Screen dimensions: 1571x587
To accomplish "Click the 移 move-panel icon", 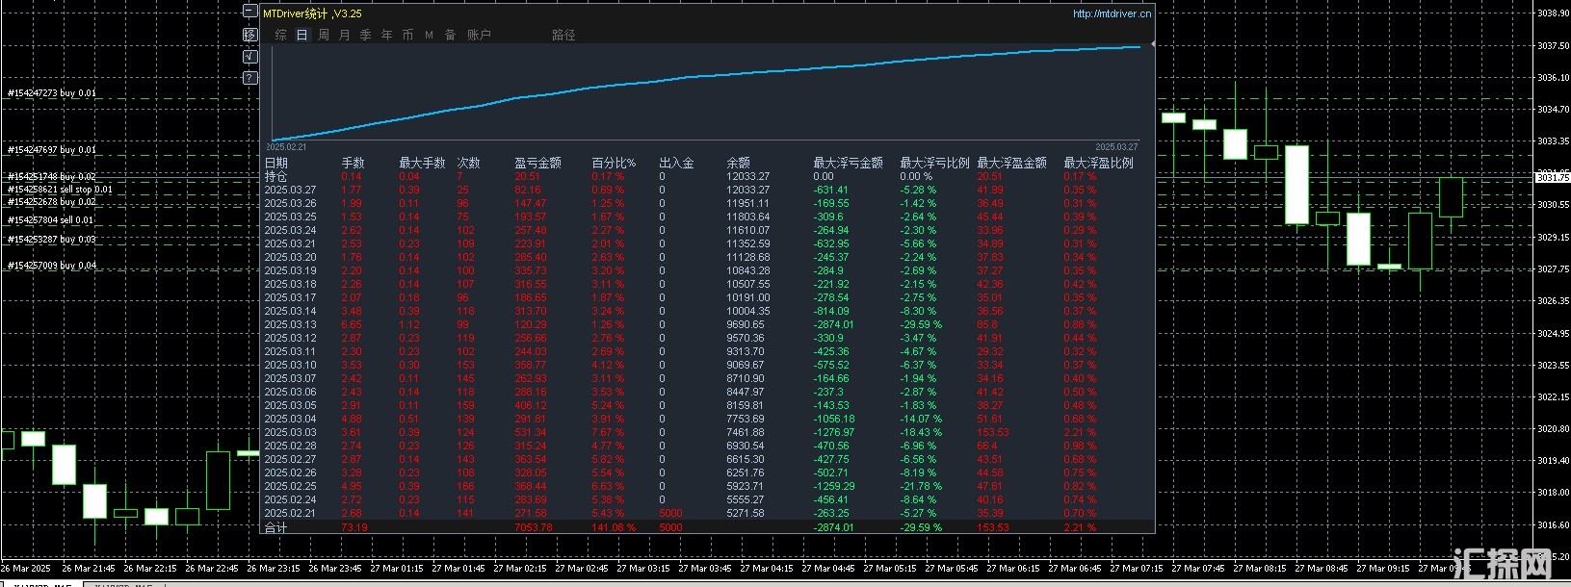I will coord(250,35).
